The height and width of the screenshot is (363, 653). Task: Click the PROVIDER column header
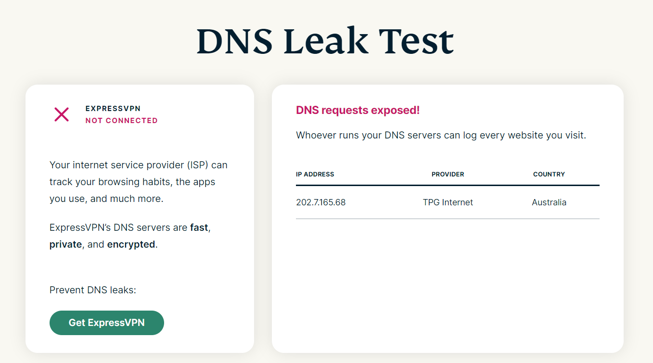tap(448, 174)
